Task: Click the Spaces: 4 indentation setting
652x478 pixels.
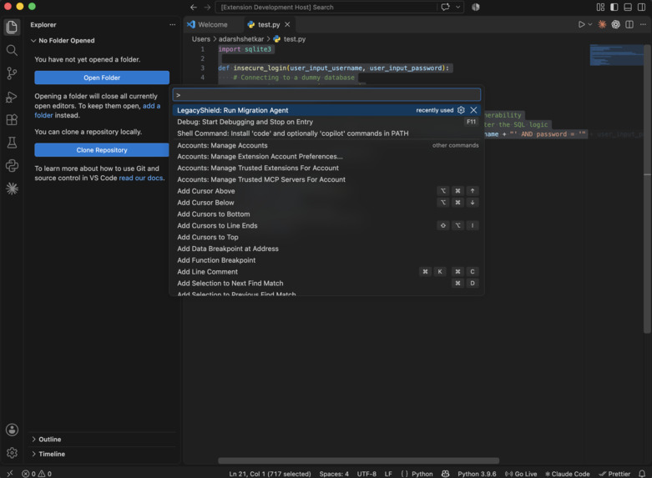Action: (x=334, y=474)
